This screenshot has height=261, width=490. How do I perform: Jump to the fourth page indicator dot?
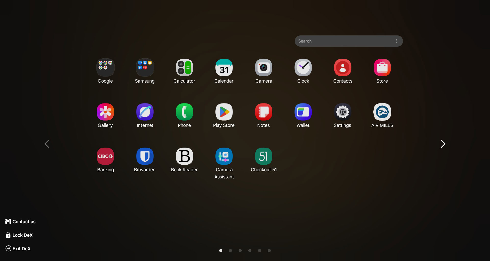(x=250, y=251)
